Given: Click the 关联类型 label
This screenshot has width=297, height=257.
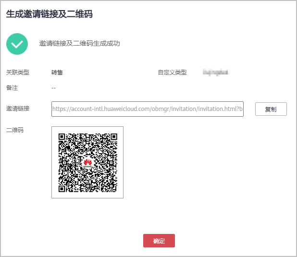Looking at the screenshot, I should click(x=18, y=73).
